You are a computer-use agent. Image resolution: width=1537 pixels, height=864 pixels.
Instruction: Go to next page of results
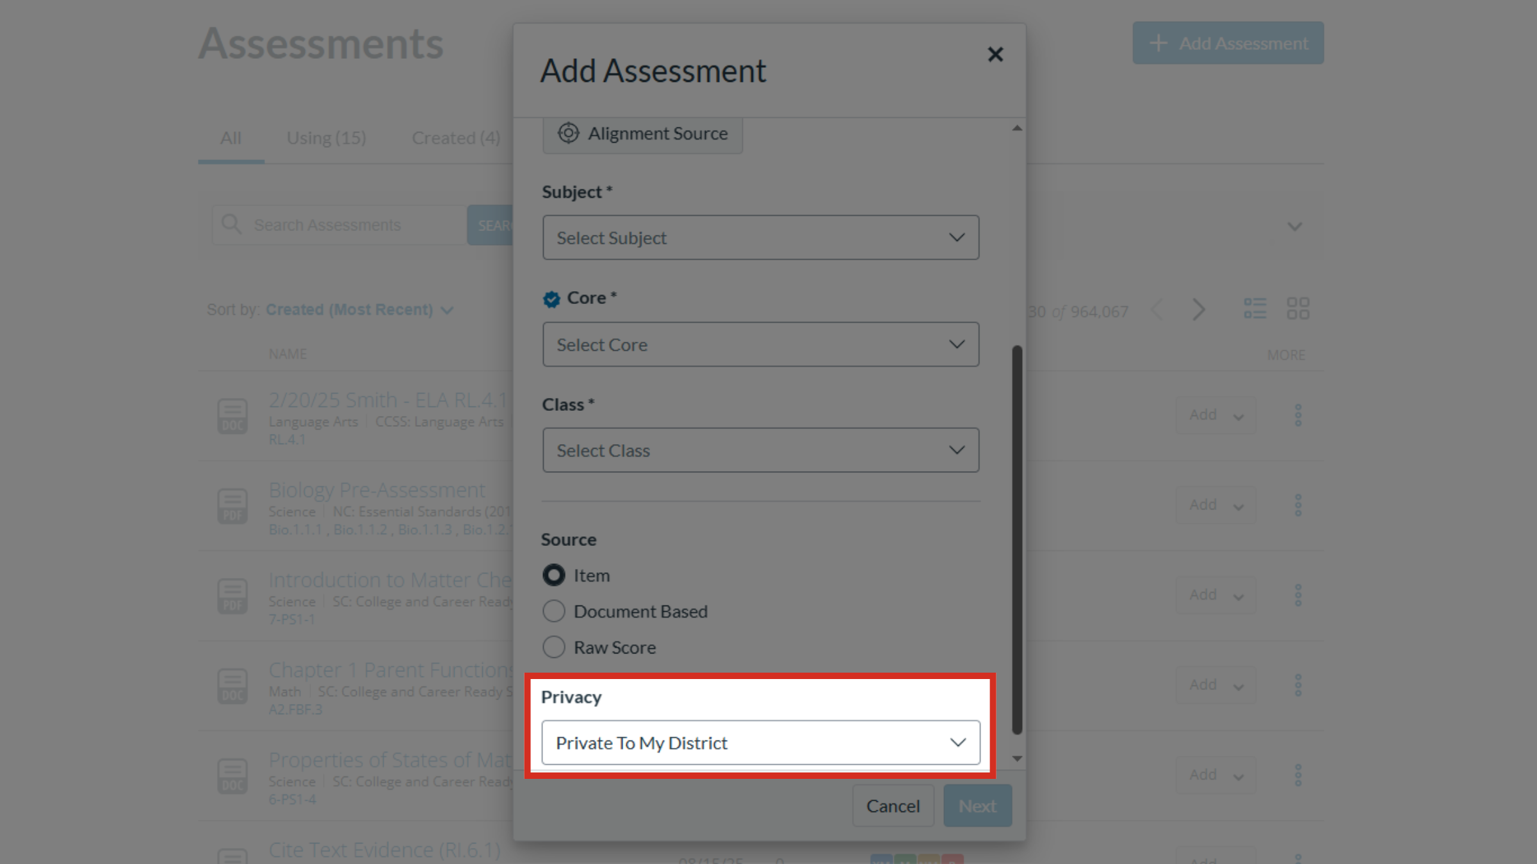tap(1198, 310)
